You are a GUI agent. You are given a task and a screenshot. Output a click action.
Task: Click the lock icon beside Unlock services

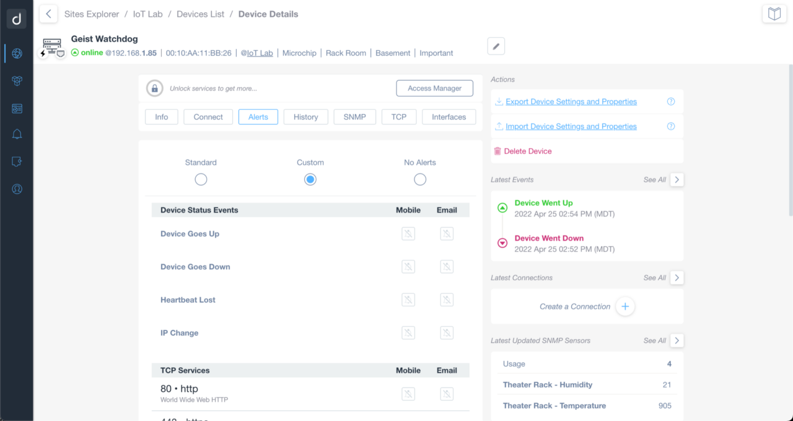(x=154, y=88)
